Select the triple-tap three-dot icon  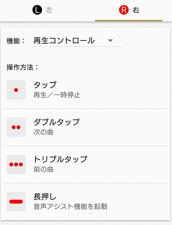[16, 164]
